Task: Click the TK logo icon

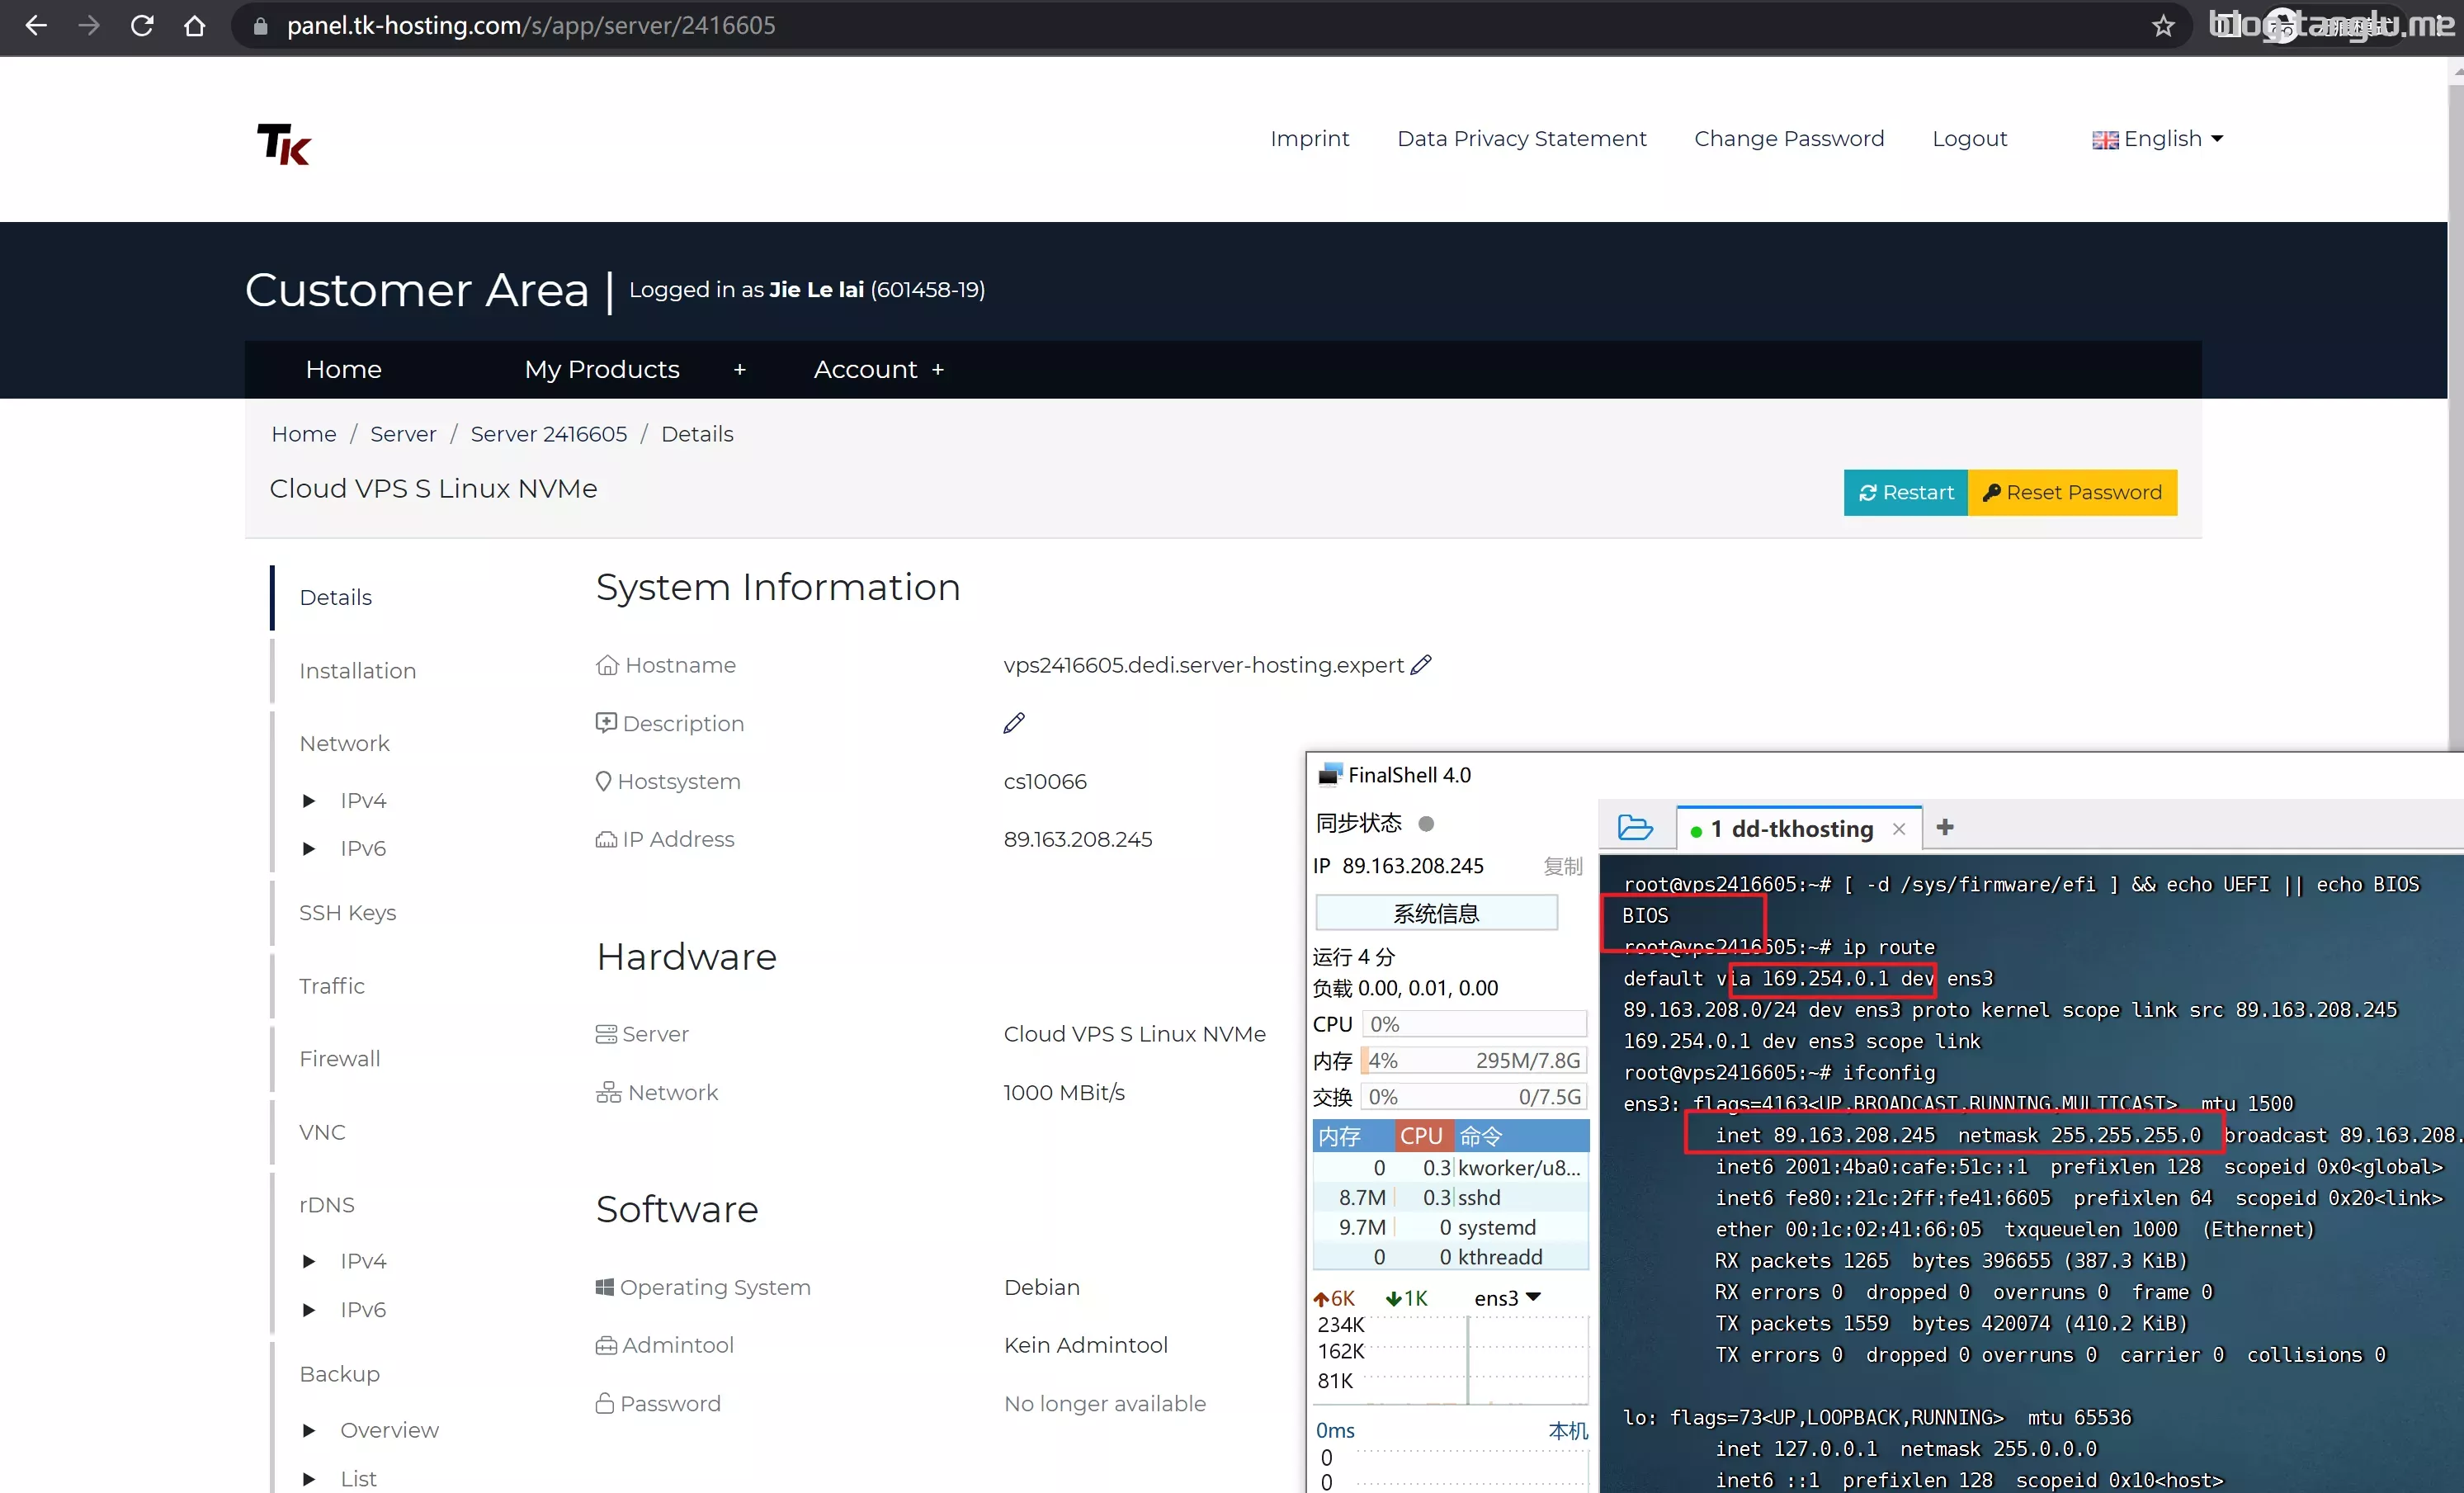Action: pos(284,144)
